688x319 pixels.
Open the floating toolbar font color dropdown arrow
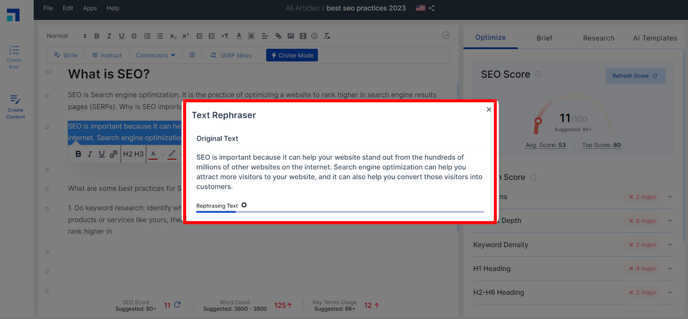pos(163,154)
